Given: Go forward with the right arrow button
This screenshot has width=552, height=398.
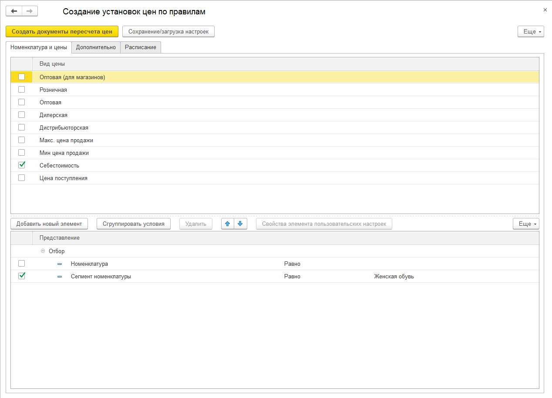Looking at the screenshot, I should (x=30, y=11).
